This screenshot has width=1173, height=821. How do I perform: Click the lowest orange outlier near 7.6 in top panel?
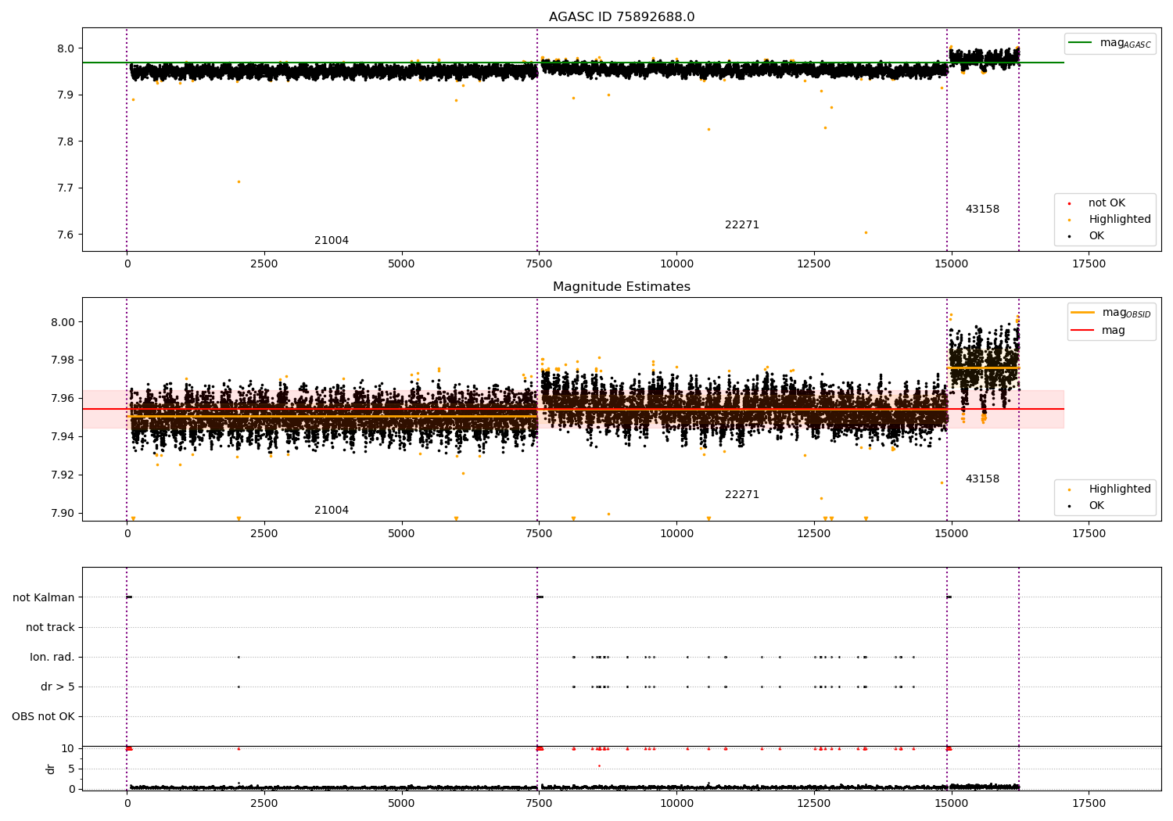866,232
